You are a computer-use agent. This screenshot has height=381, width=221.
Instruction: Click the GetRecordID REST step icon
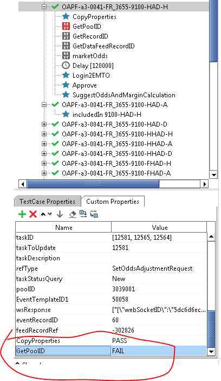pos(66,36)
